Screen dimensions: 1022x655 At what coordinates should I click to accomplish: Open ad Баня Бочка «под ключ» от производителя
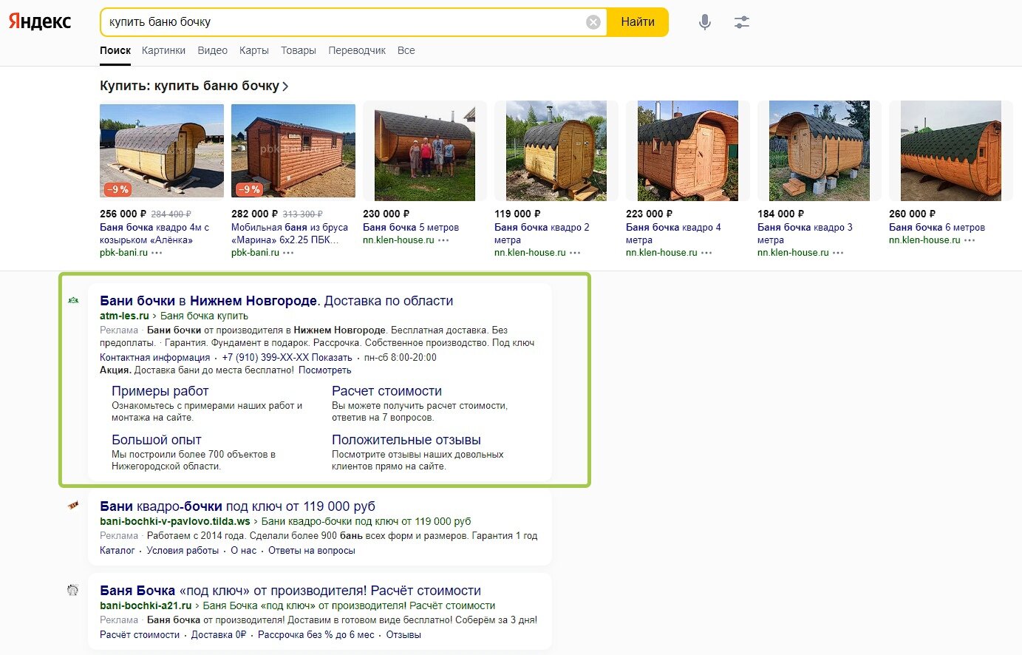290,591
